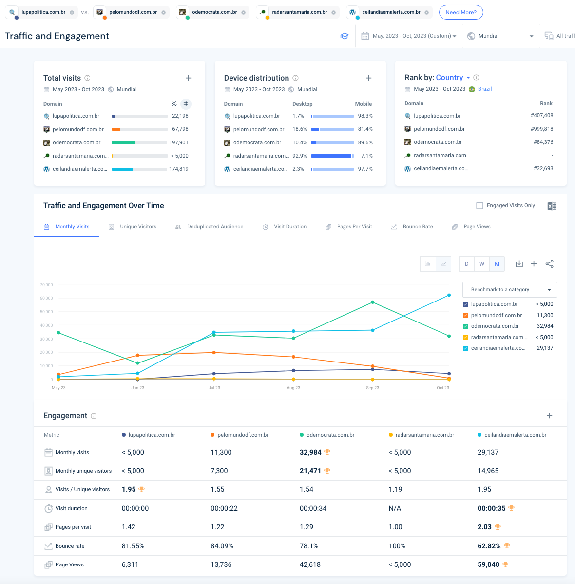Open the Unique Visitors tab
575x584 pixels.
138,227
